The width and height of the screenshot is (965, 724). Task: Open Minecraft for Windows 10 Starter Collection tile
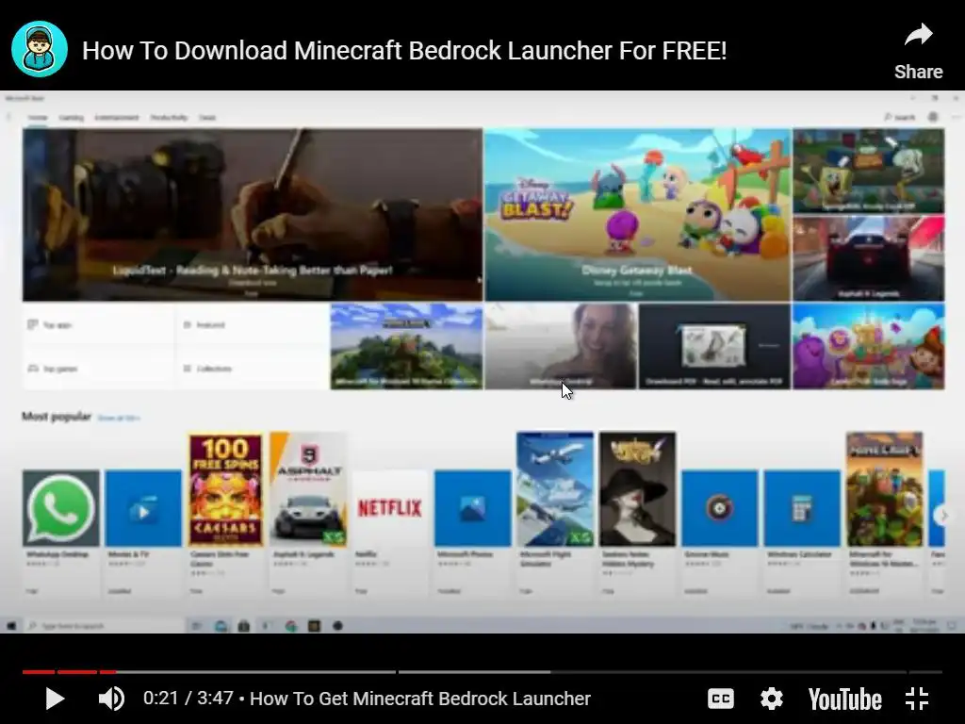point(406,346)
